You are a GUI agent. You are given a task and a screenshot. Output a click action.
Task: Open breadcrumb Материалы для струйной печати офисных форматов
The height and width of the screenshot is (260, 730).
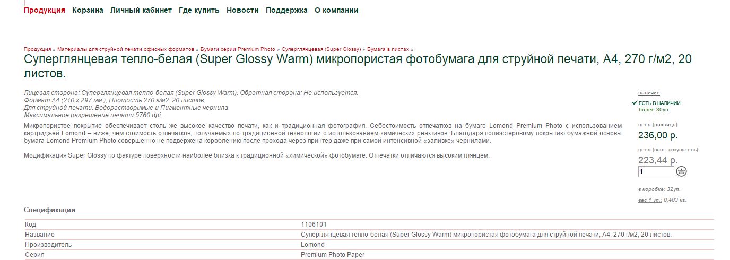(126, 49)
